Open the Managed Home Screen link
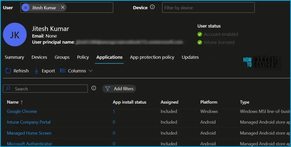Screen dimensions: 291x147 pyautogui.click(x=29, y=133)
